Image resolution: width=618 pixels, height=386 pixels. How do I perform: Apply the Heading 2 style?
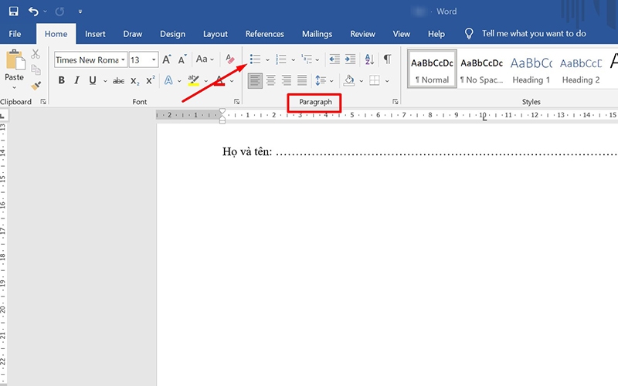581,69
